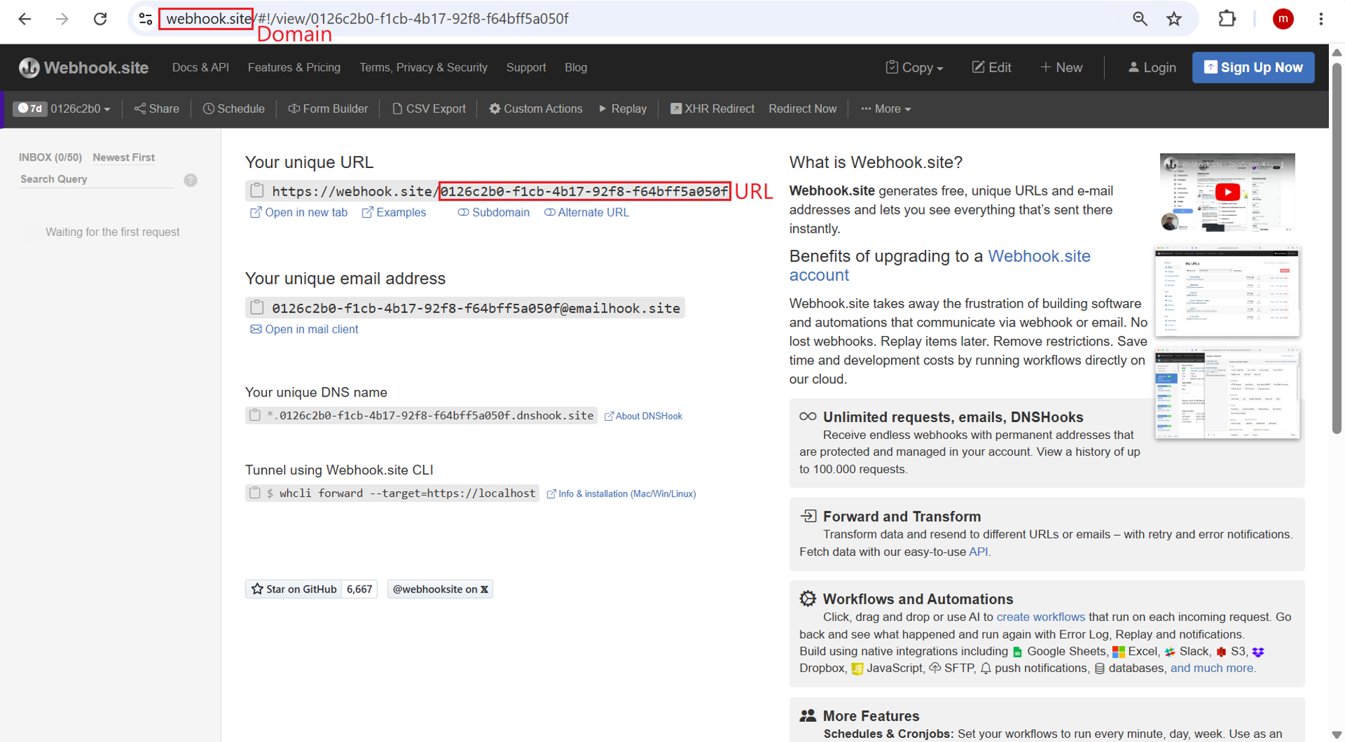Click CSV Export
Screen dimensions: 1345x742
pos(429,109)
